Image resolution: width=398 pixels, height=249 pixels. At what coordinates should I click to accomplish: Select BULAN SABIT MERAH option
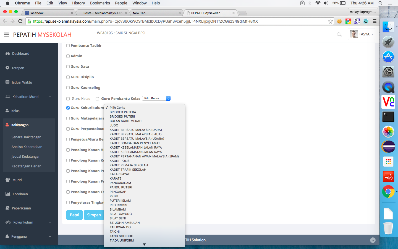coord(144,121)
